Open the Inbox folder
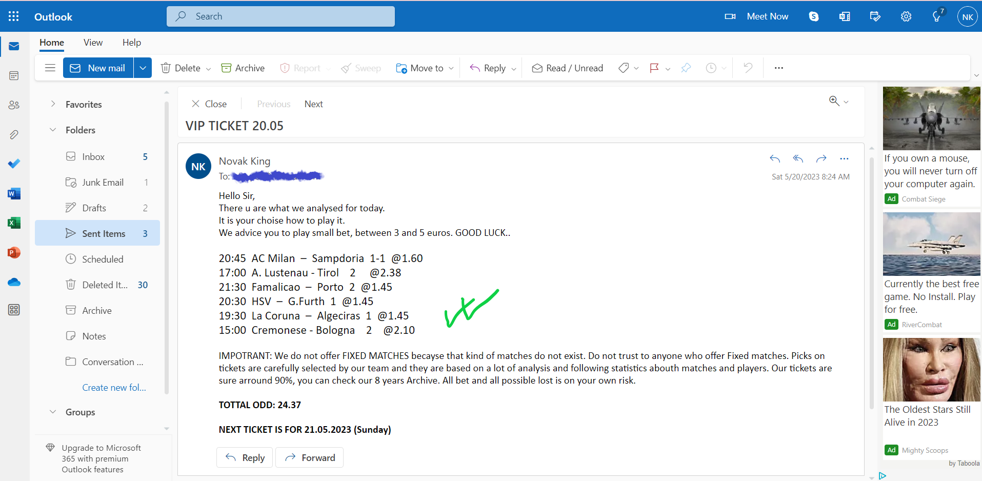Screen dimensions: 982x481 pyautogui.click(x=97, y=156)
